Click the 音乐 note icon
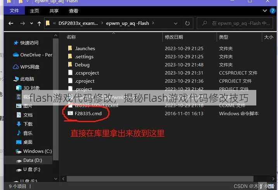 (x=19, y=133)
